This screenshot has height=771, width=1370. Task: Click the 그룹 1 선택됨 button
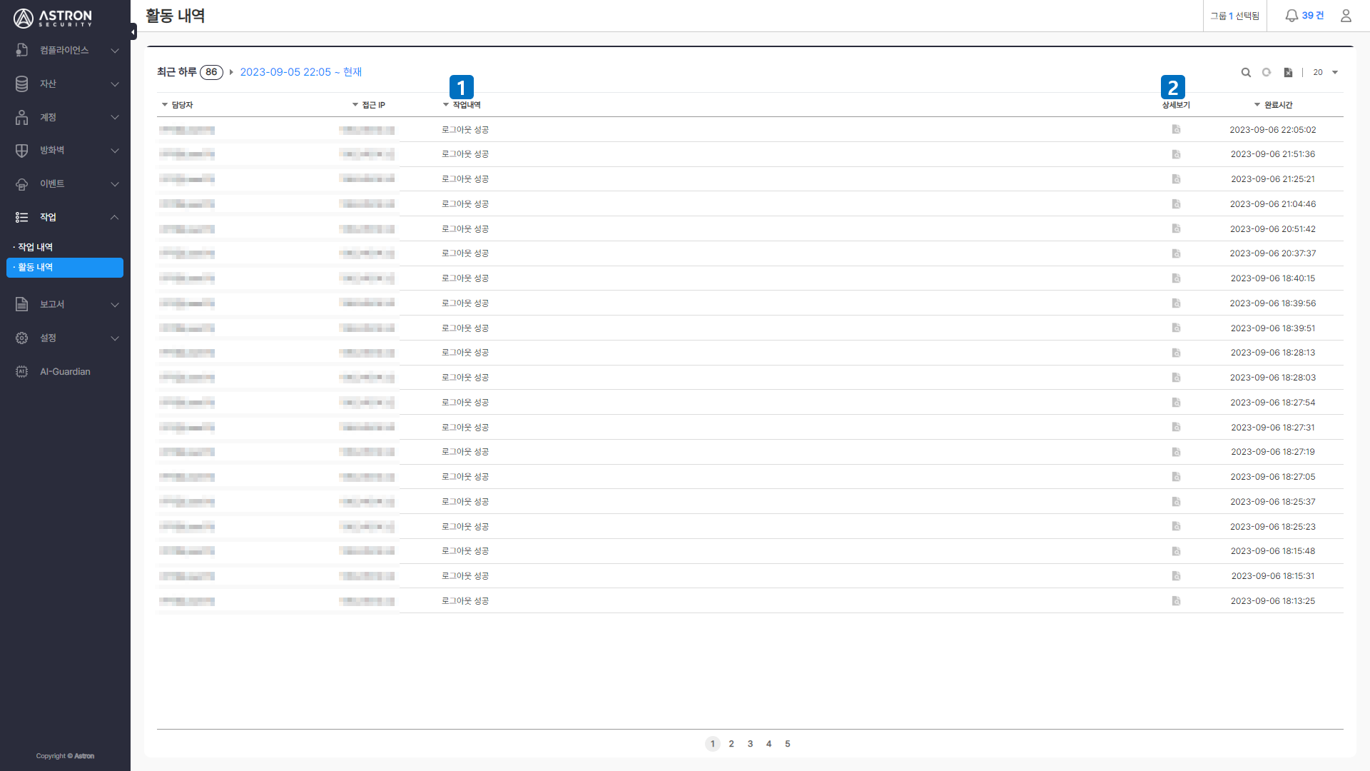1234,16
